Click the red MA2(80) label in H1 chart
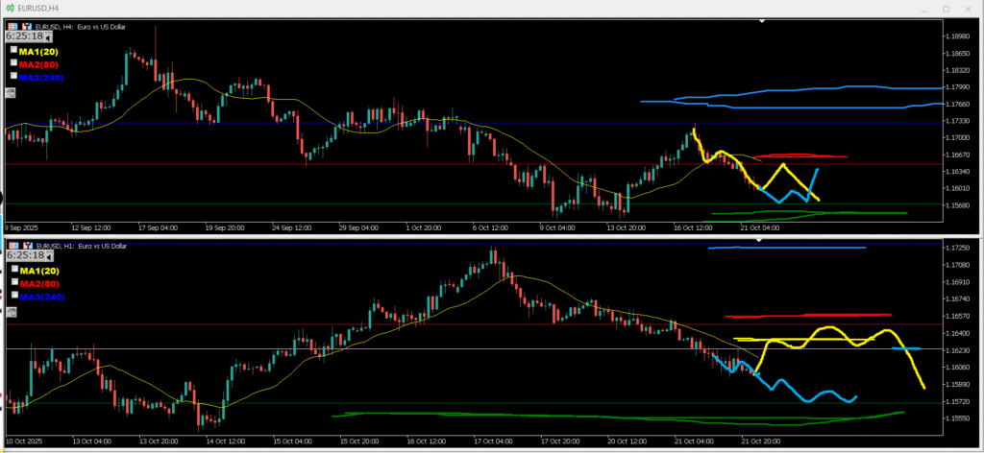The height and width of the screenshot is (453, 984). (38, 284)
